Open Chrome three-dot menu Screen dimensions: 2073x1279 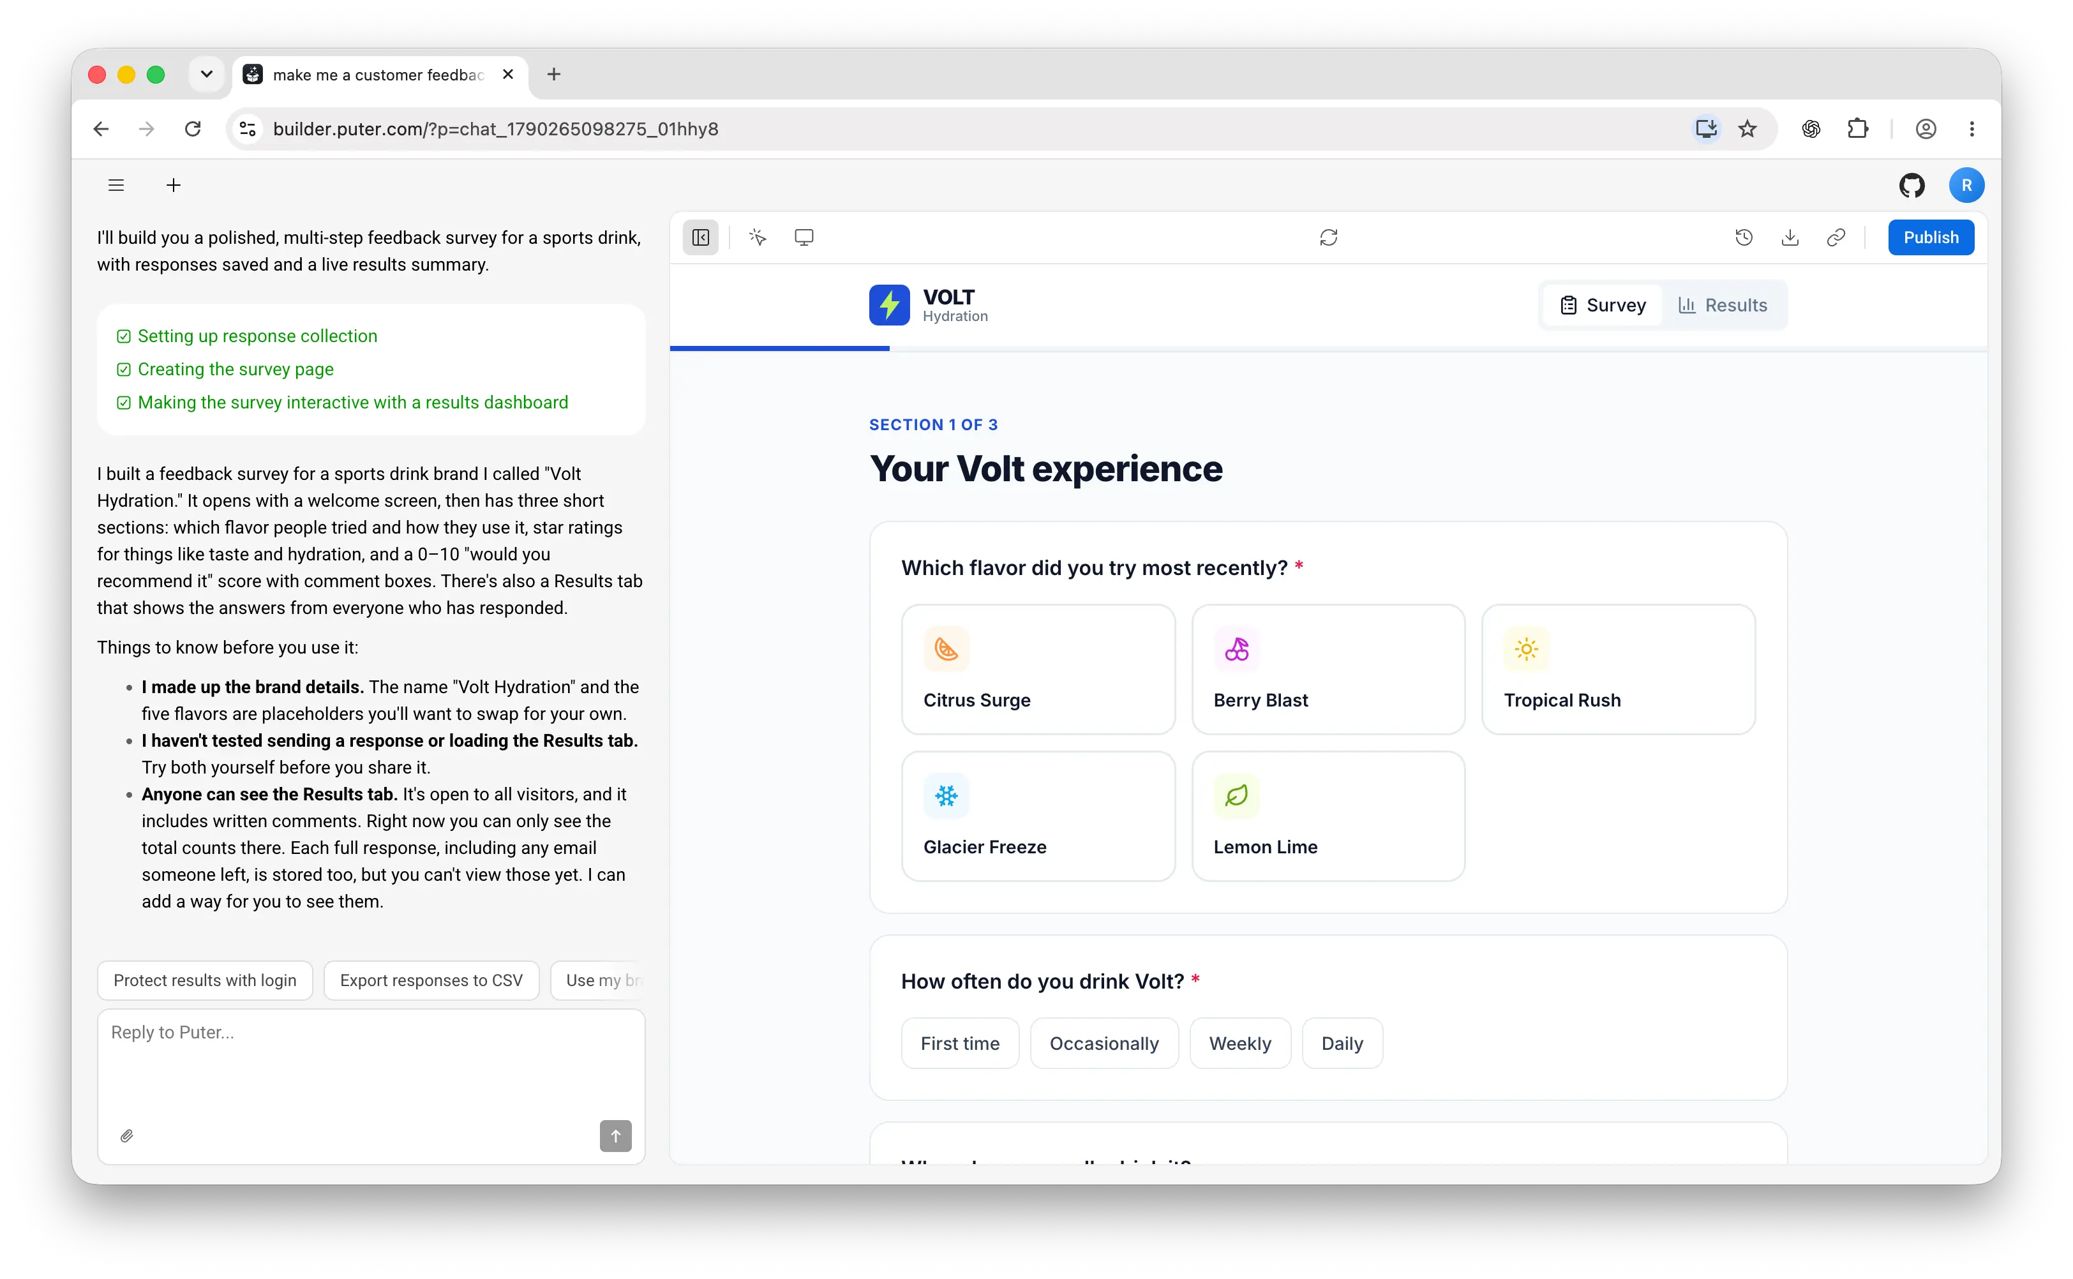1972,128
